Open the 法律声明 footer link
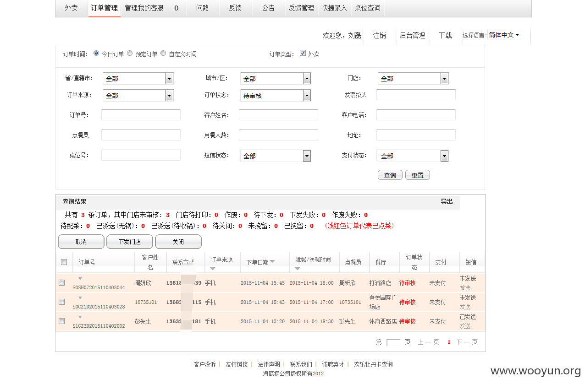585x384 pixels. (269, 364)
